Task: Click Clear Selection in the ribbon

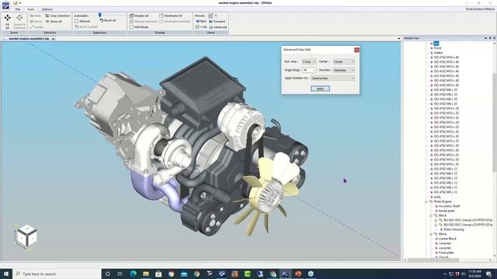Action: (57, 15)
